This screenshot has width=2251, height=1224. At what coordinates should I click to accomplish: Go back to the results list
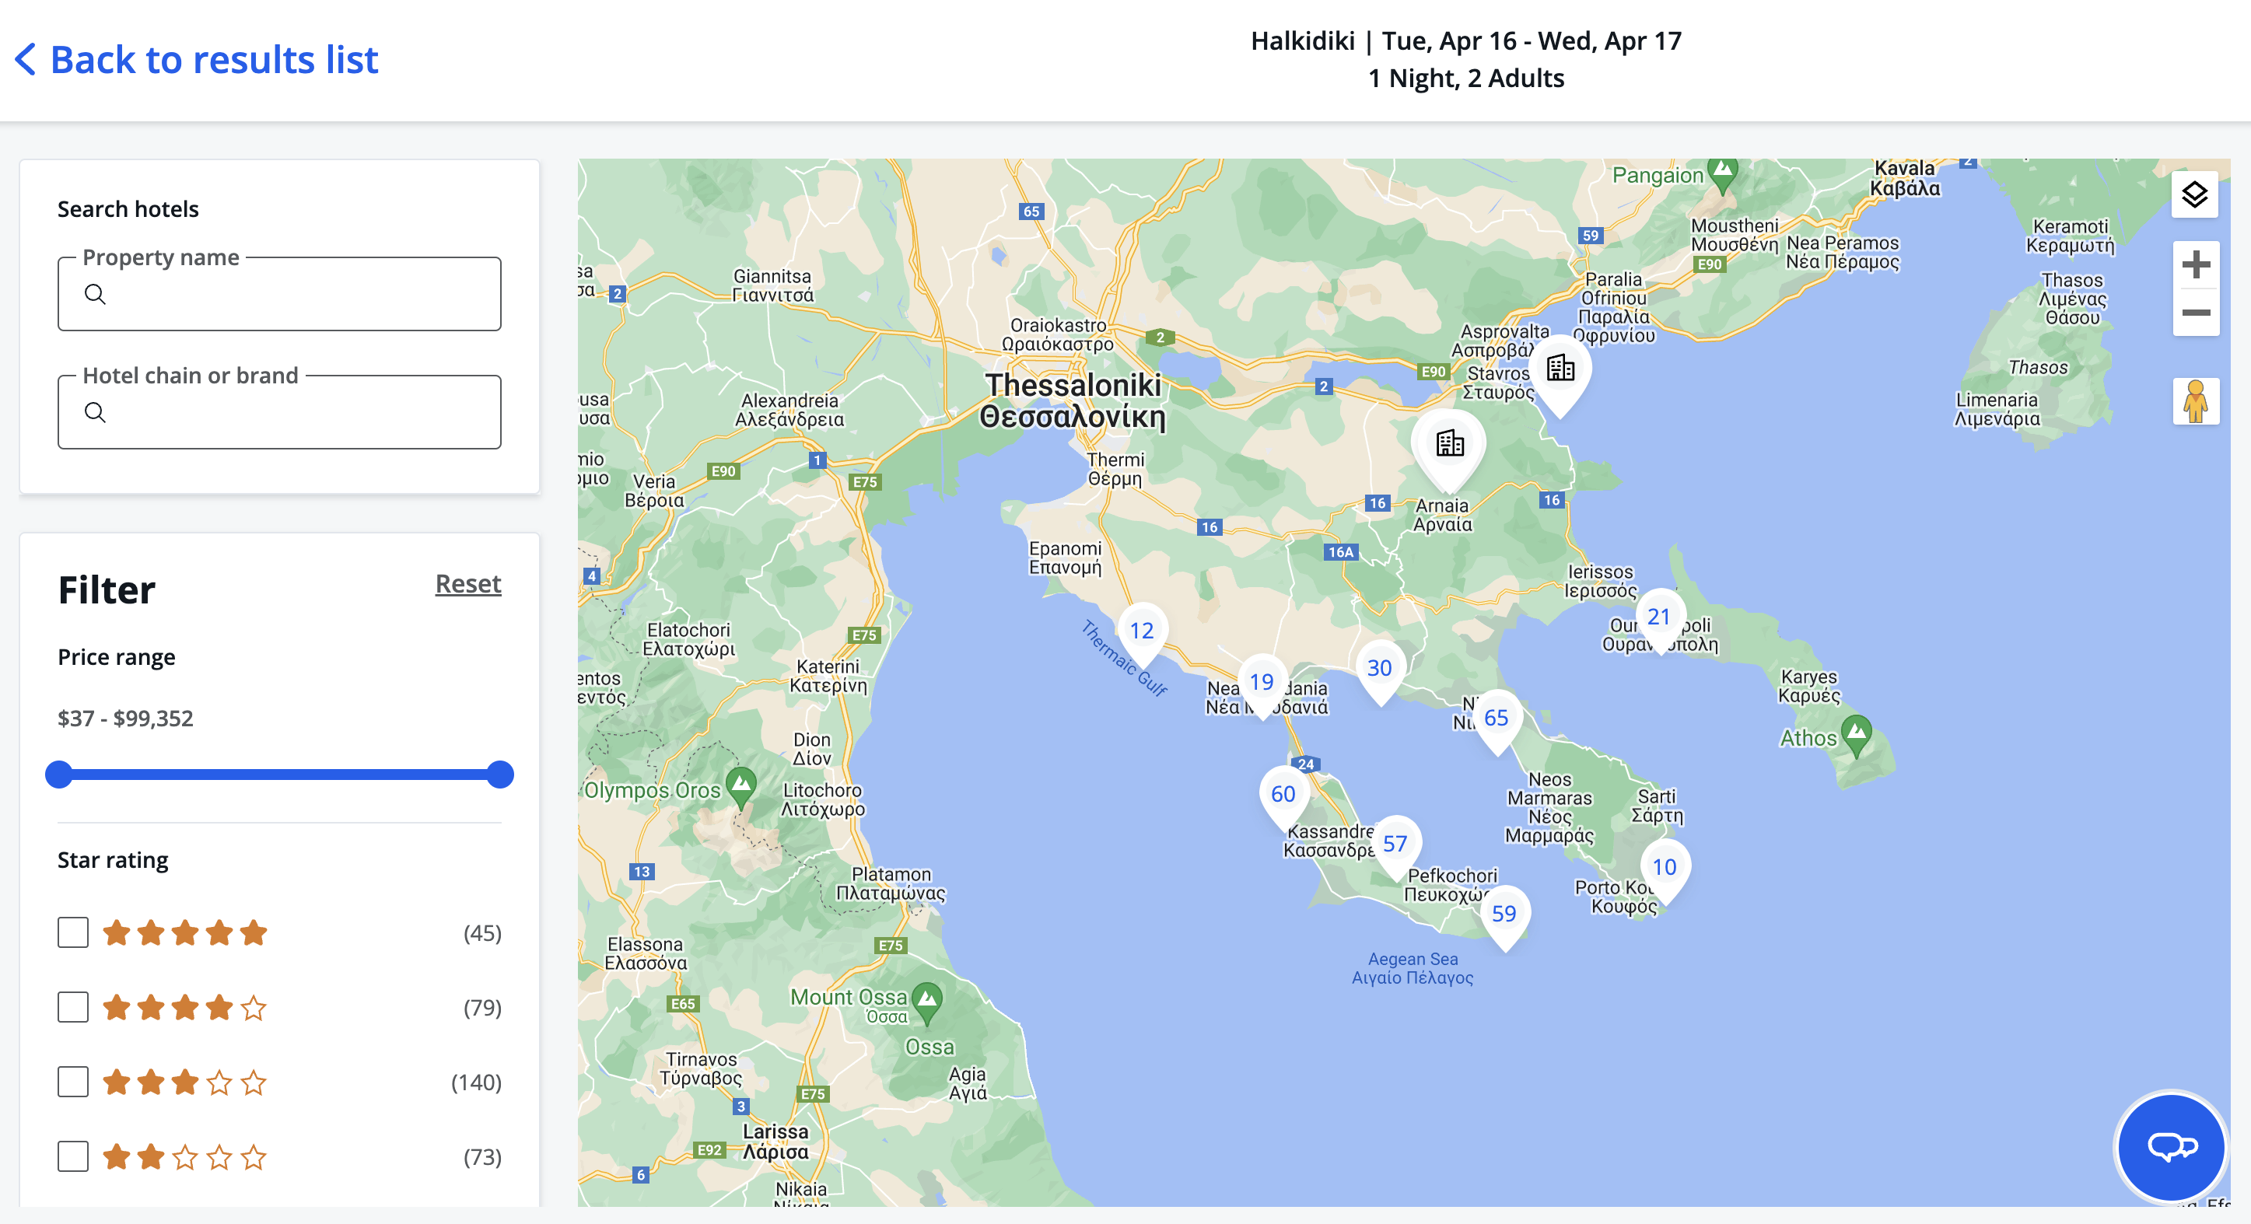click(197, 59)
